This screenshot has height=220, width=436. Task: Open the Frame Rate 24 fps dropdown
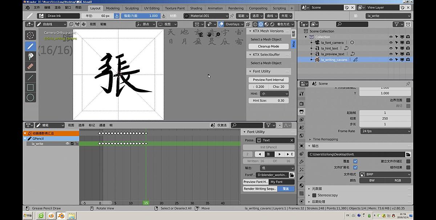point(385,131)
